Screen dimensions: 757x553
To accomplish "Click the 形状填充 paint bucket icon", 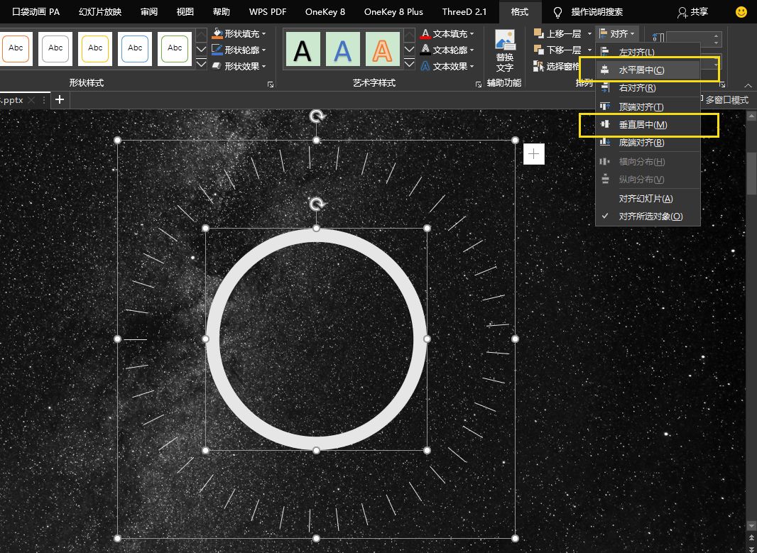I will 217,33.
